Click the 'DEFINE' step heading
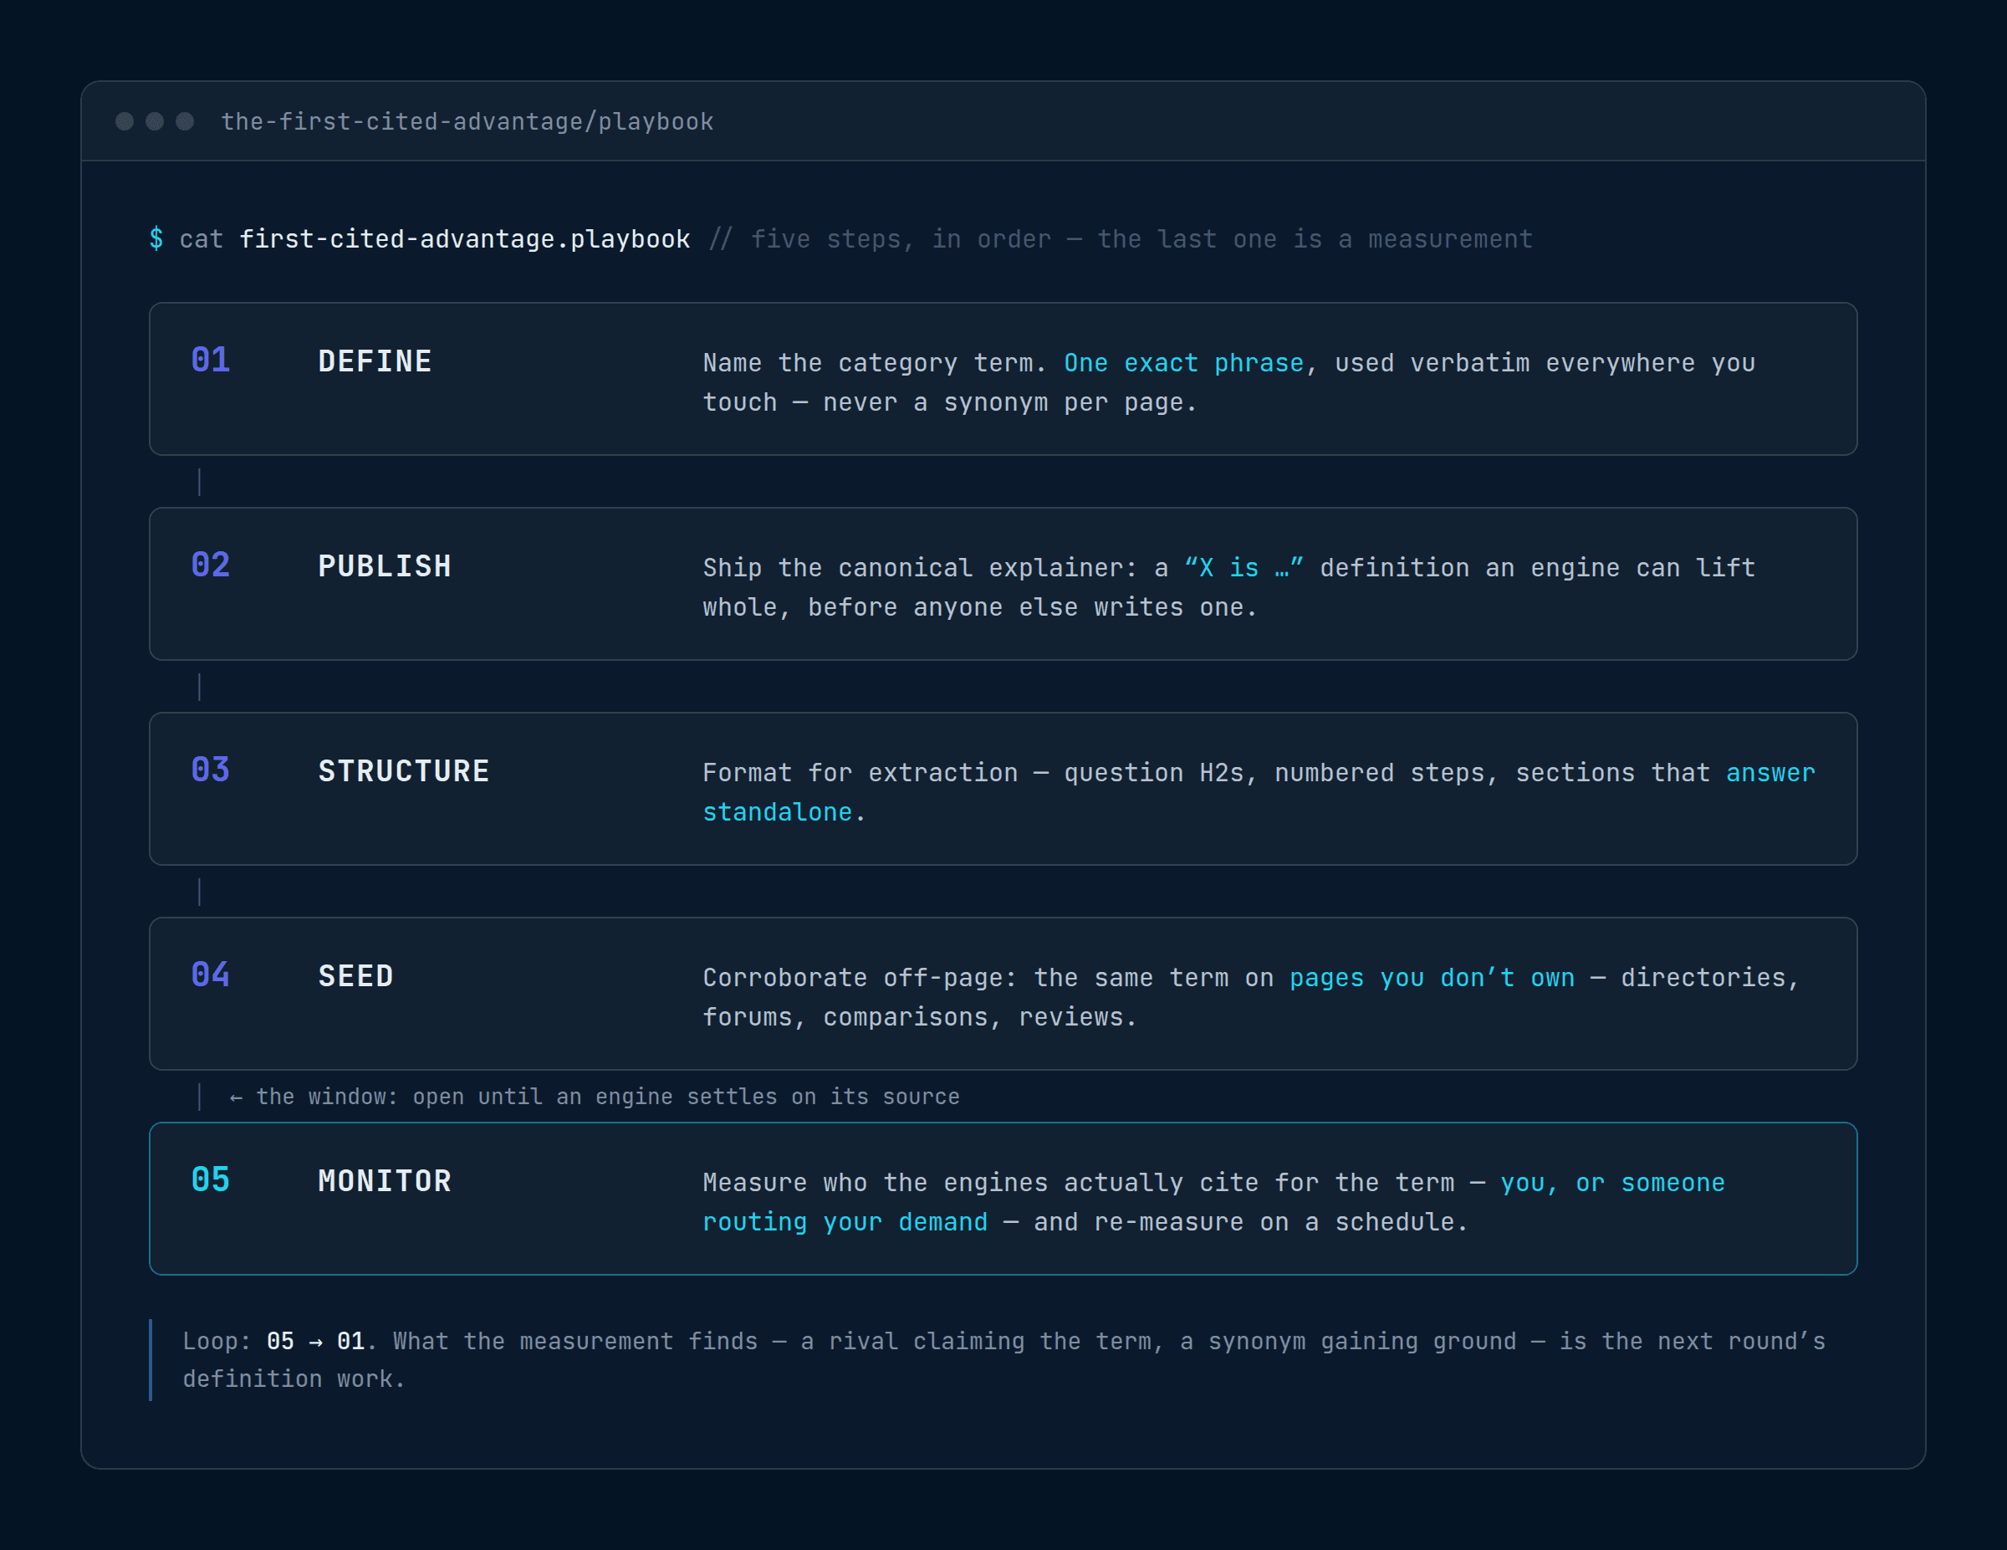 click(x=375, y=361)
